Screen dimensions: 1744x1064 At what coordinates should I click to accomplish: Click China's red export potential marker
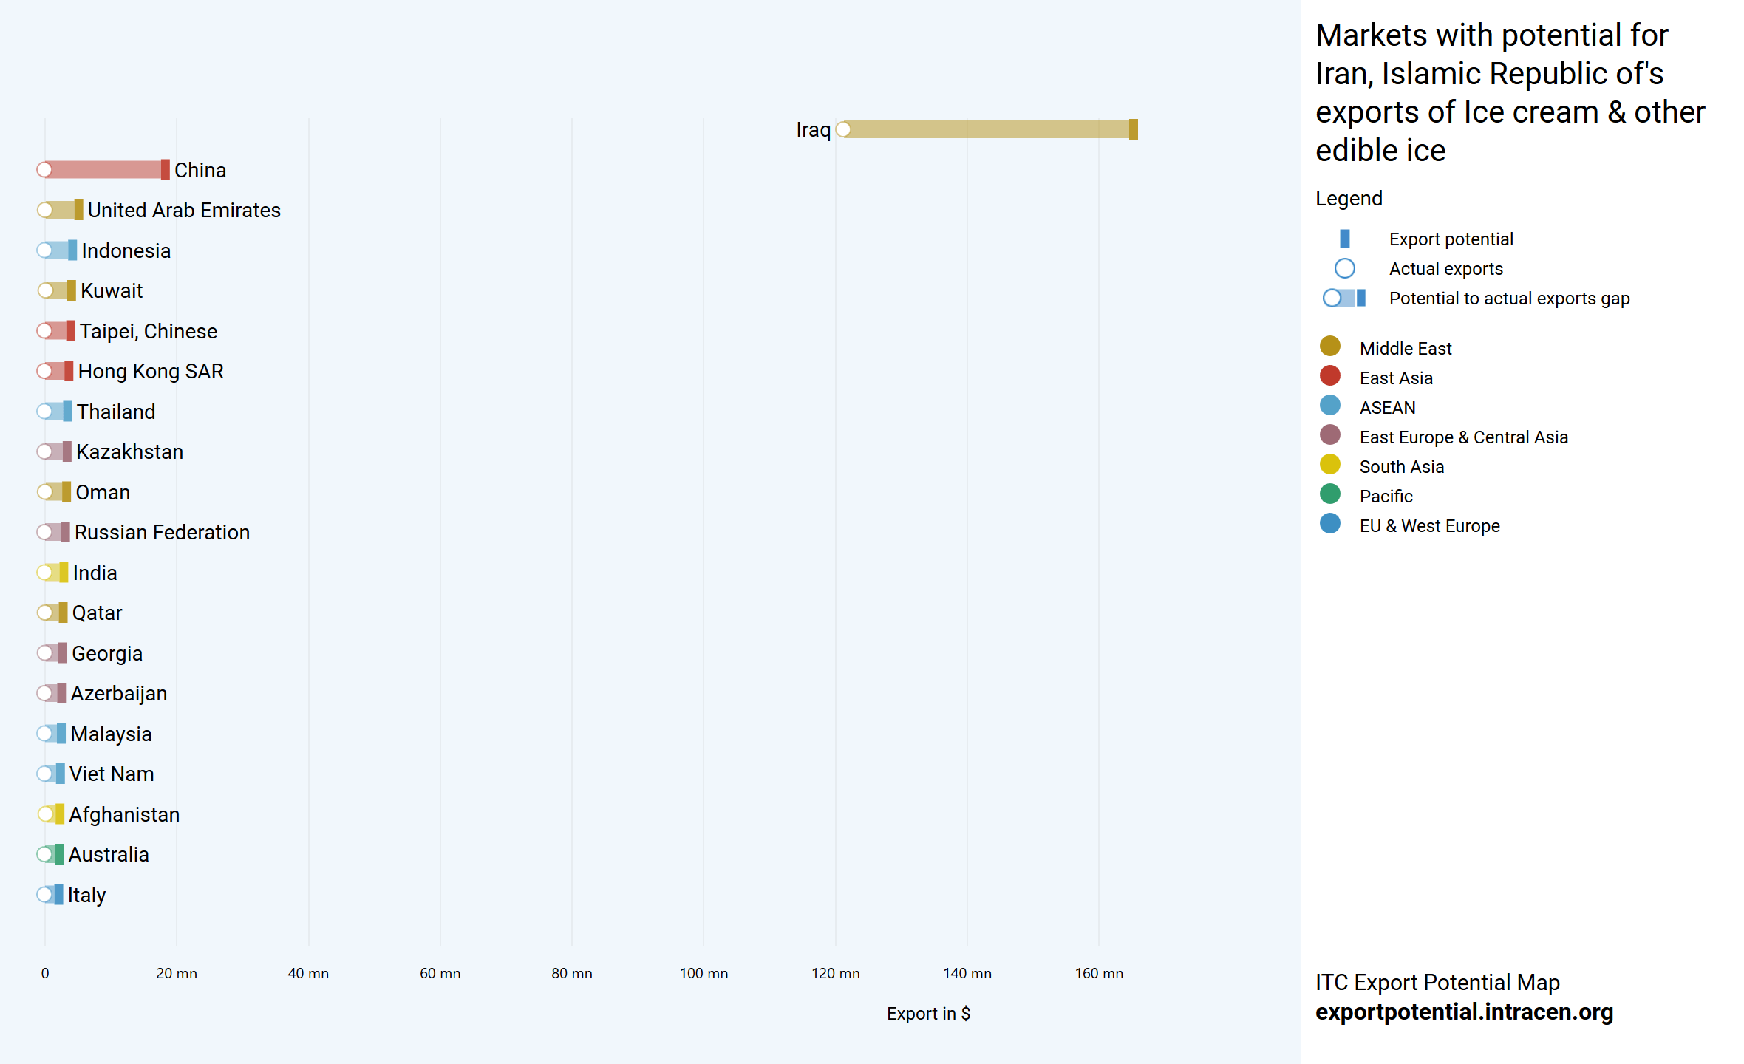coord(165,170)
